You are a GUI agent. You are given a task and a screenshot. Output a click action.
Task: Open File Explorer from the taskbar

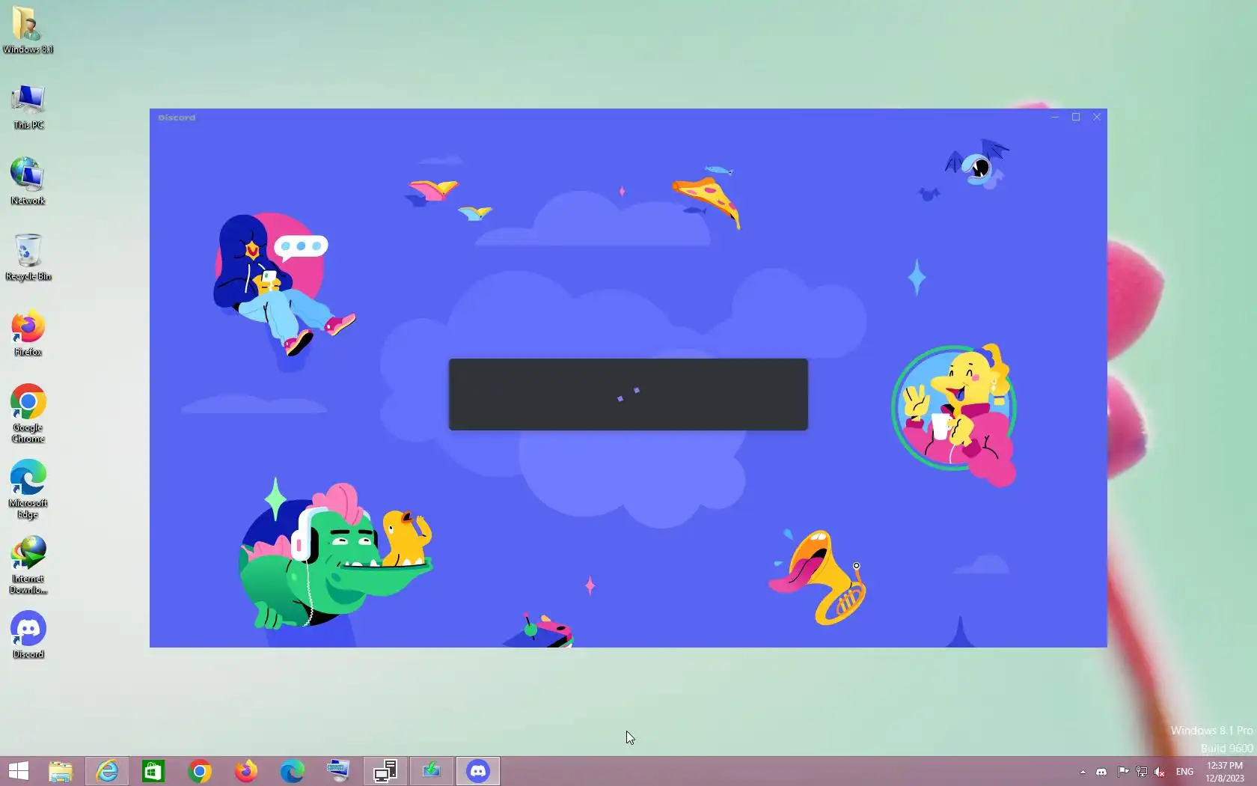click(x=61, y=771)
